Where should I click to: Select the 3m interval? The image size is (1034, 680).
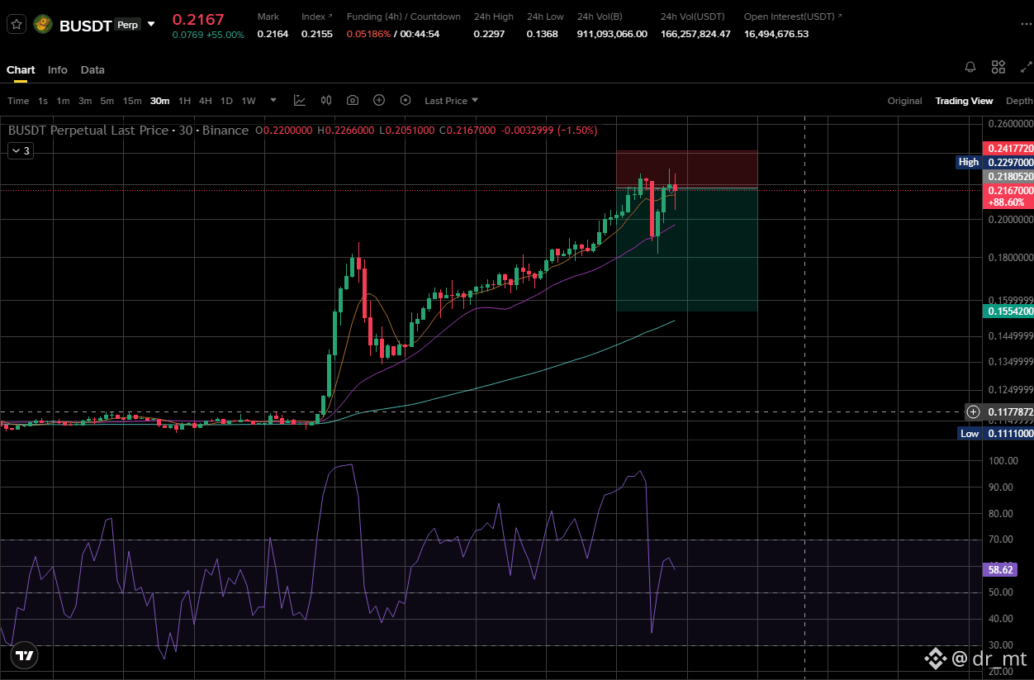click(85, 101)
